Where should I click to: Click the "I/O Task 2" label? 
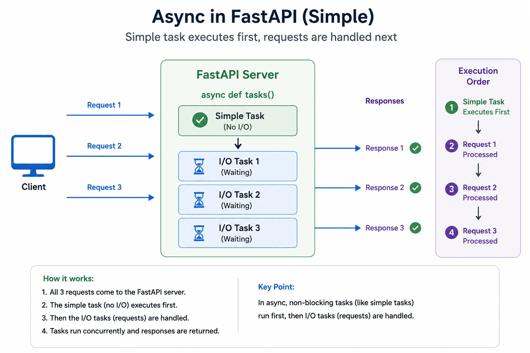[239, 195]
